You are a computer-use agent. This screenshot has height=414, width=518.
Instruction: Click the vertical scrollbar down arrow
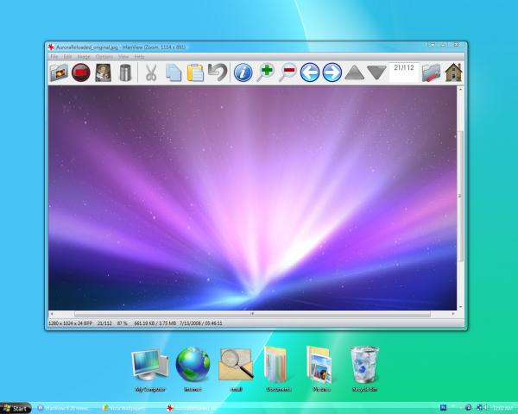tap(460, 307)
